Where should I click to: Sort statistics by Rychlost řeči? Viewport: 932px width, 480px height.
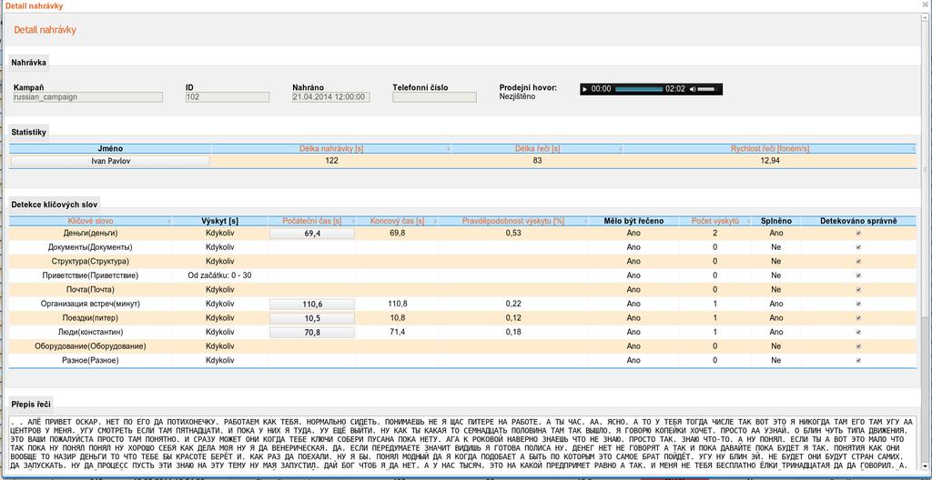[770, 148]
